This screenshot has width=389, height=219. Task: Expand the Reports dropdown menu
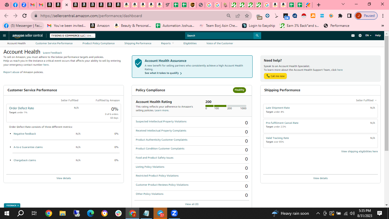pos(167,43)
